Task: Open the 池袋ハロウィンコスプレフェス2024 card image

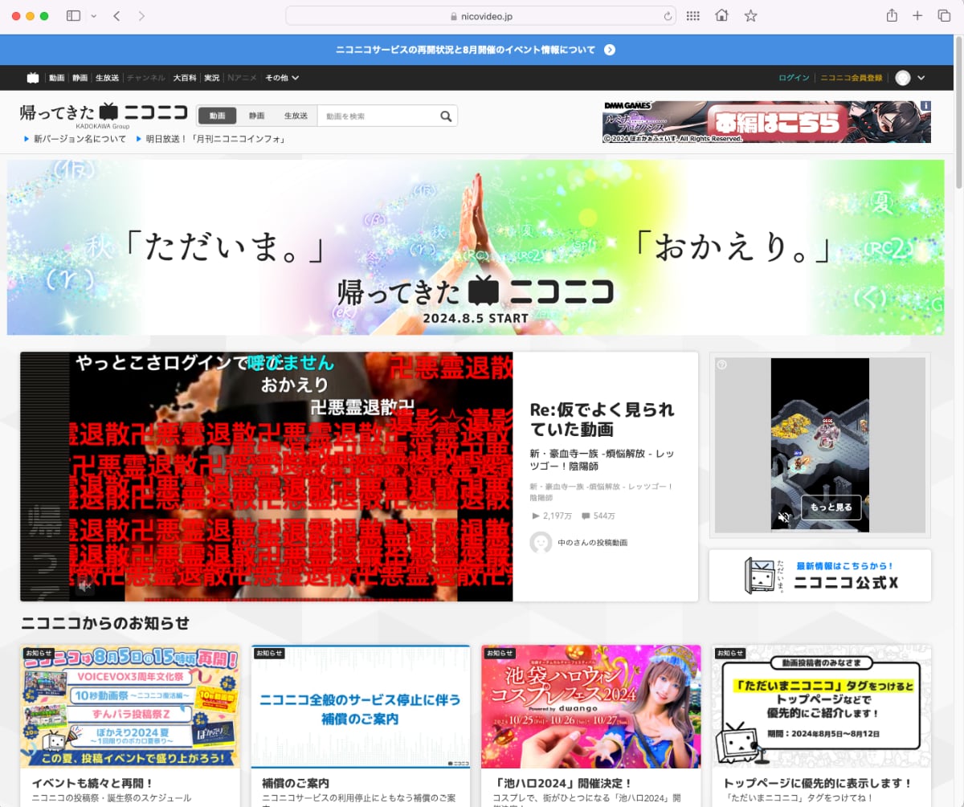Action: coord(590,706)
